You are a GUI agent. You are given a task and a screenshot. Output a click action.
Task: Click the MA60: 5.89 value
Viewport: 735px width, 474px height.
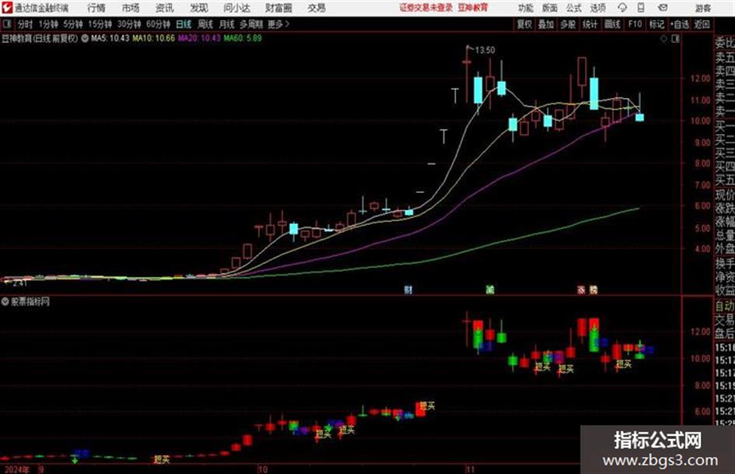pyautogui.click(x=243, y=38)
